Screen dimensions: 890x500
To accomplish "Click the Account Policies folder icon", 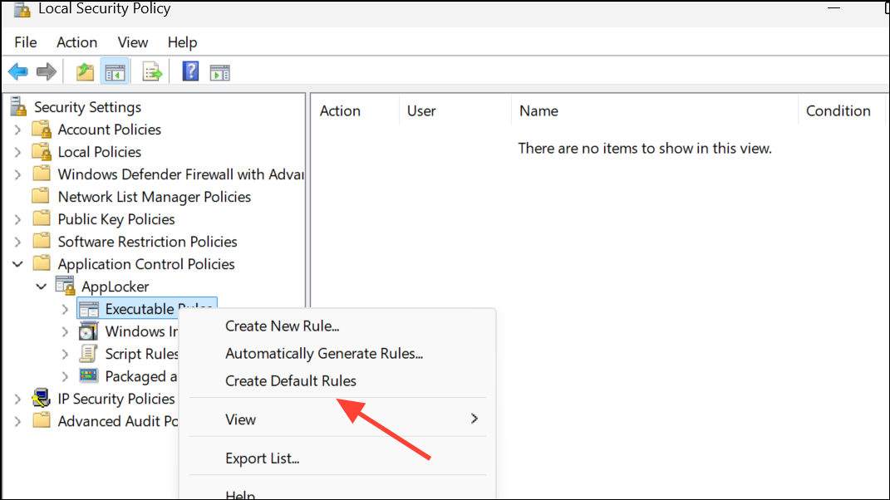I will 42,130.
